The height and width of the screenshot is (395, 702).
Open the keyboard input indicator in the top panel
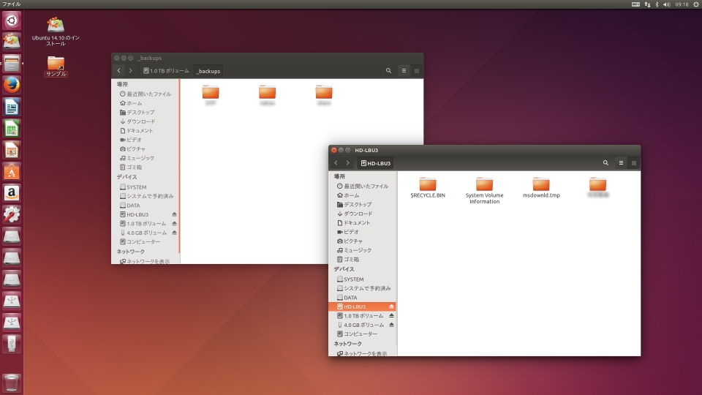[x=635, y=4]
